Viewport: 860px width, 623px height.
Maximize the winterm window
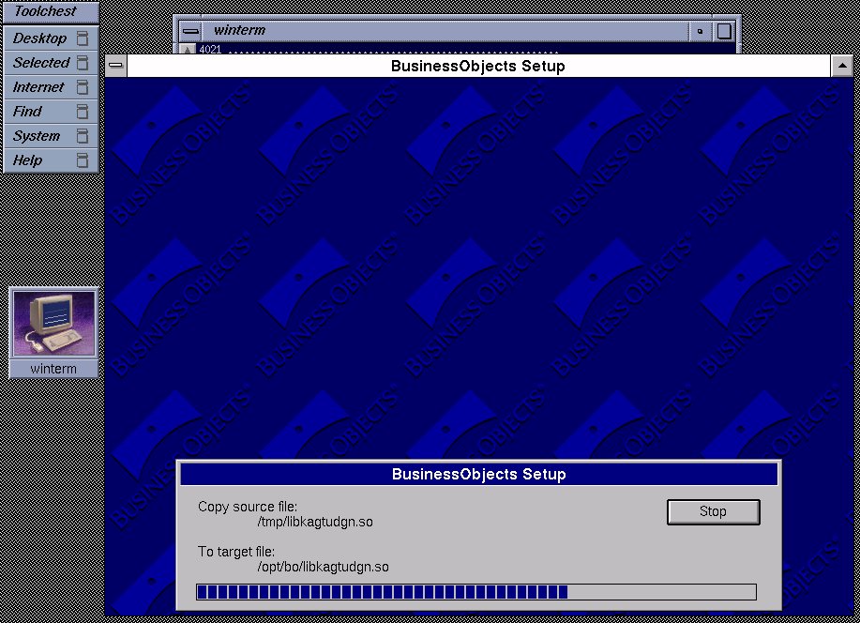[x=724, y=31]
